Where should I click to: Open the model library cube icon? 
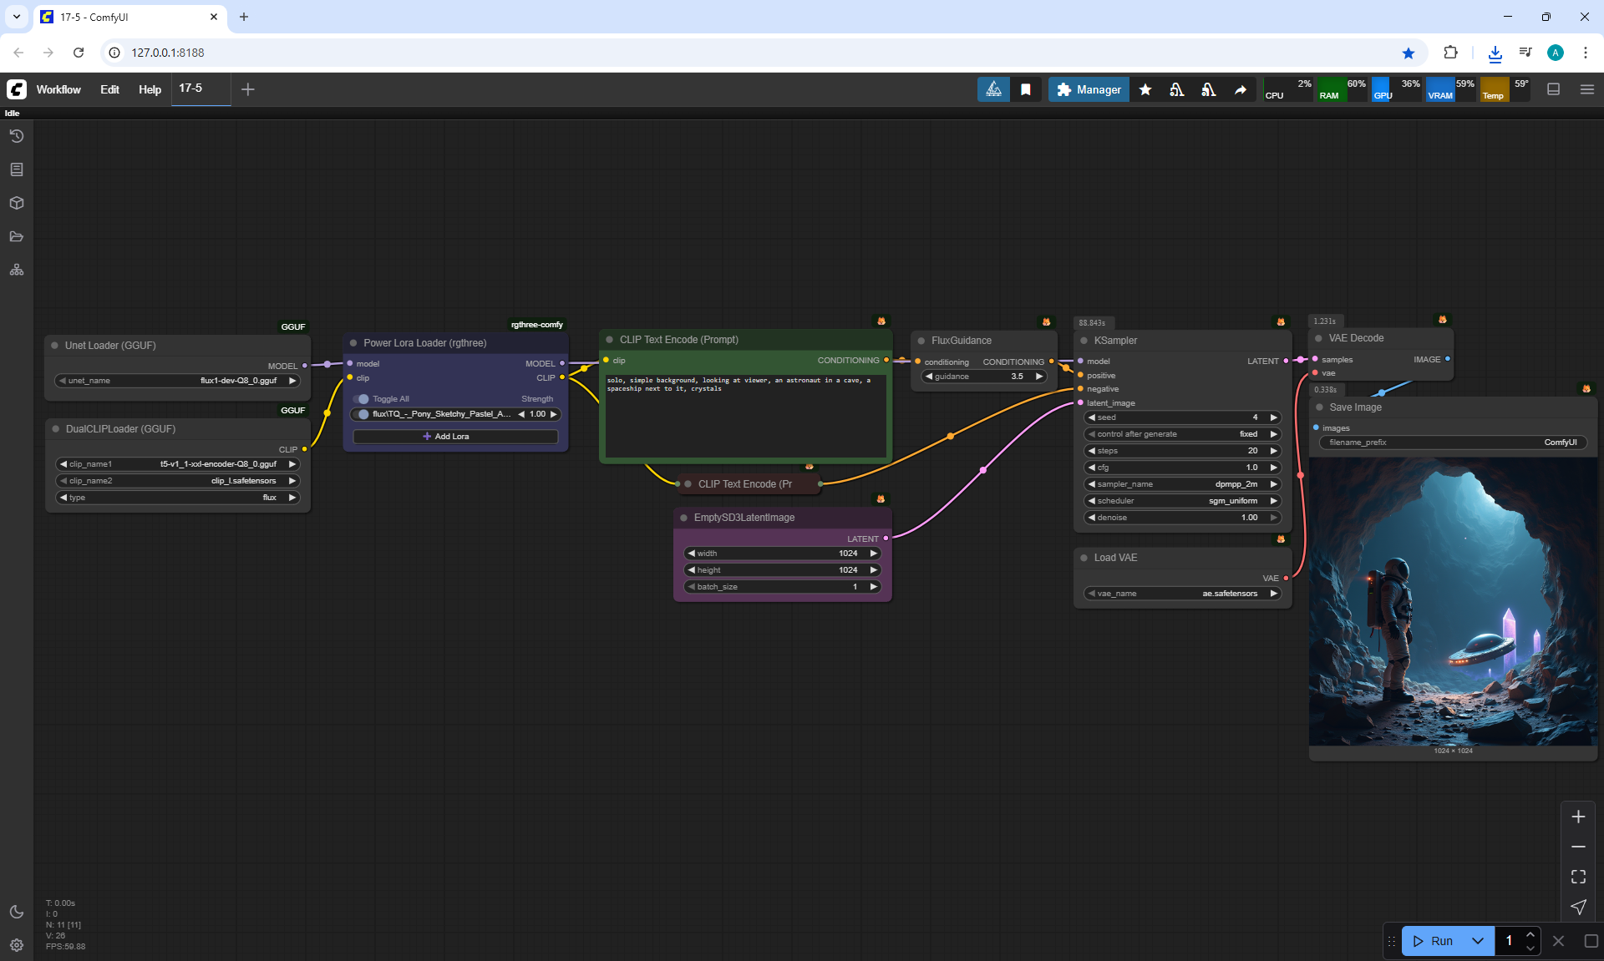coord(17,203)
